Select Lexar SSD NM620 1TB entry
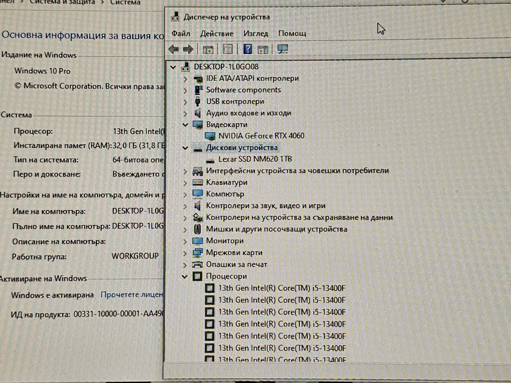This screenshot has width=511, height=383. [255, 159]
